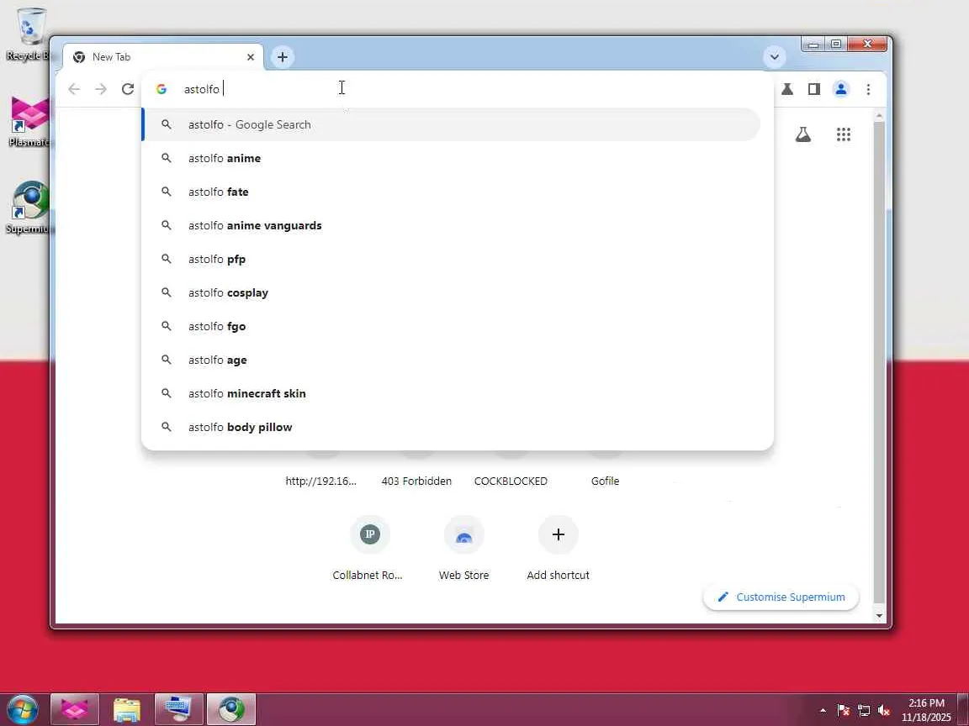Open the Gofile shortcut
Image resolution: width=969 pixels, height=726 pixels.
click(x=605, y=481)
